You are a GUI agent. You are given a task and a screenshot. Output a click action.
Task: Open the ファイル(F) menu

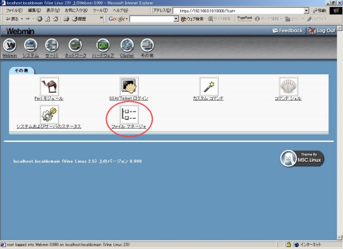point(14,11)
